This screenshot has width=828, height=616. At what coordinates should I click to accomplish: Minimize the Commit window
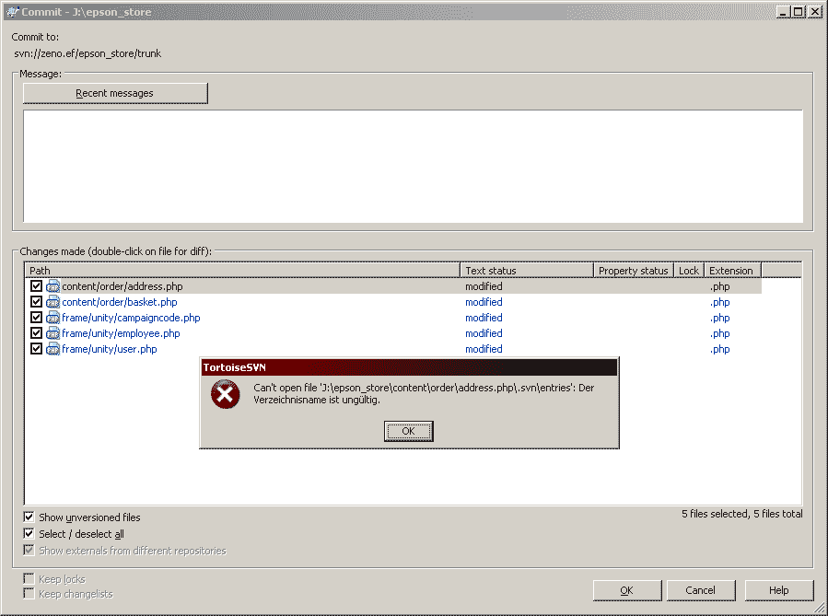click(784, 12)
